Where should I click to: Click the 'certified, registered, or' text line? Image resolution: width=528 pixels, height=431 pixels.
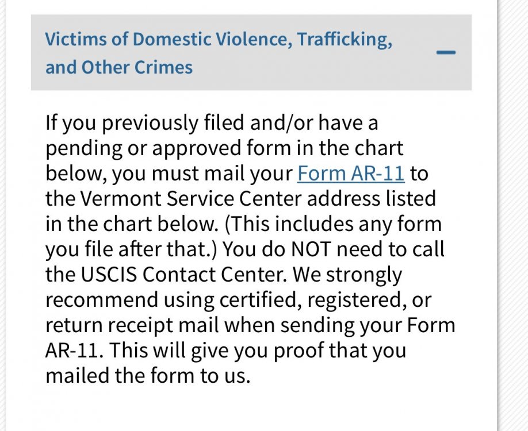(x=326, y=301)
